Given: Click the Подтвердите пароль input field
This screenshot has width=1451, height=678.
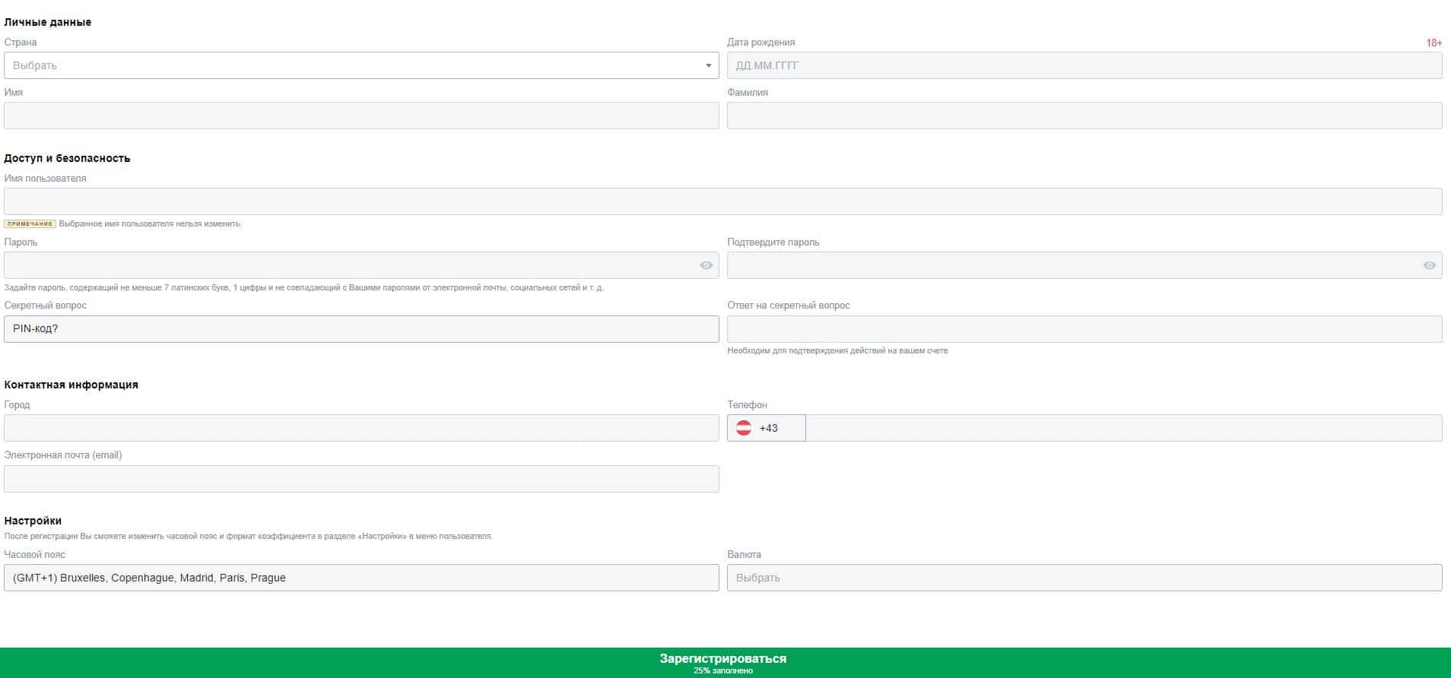Looking at the screenshot, I should coord(1072,265).
